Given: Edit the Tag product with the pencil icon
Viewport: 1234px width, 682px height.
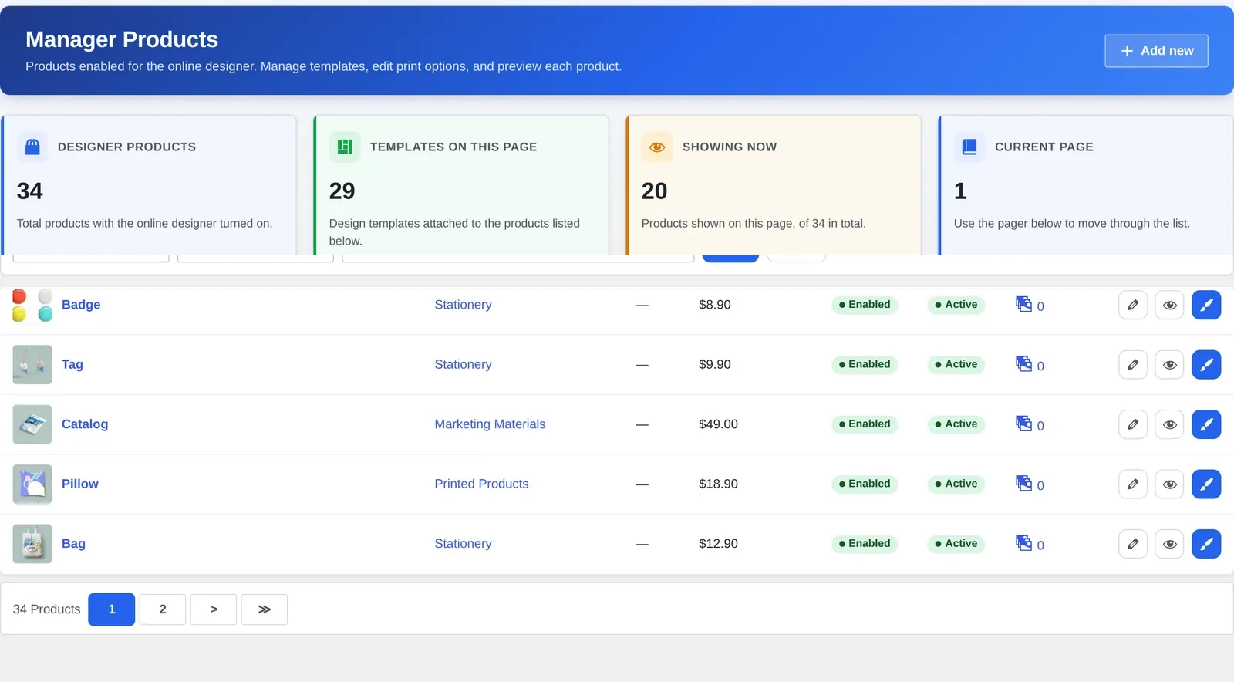Looking at the screenshot, I should (1133, 365).
